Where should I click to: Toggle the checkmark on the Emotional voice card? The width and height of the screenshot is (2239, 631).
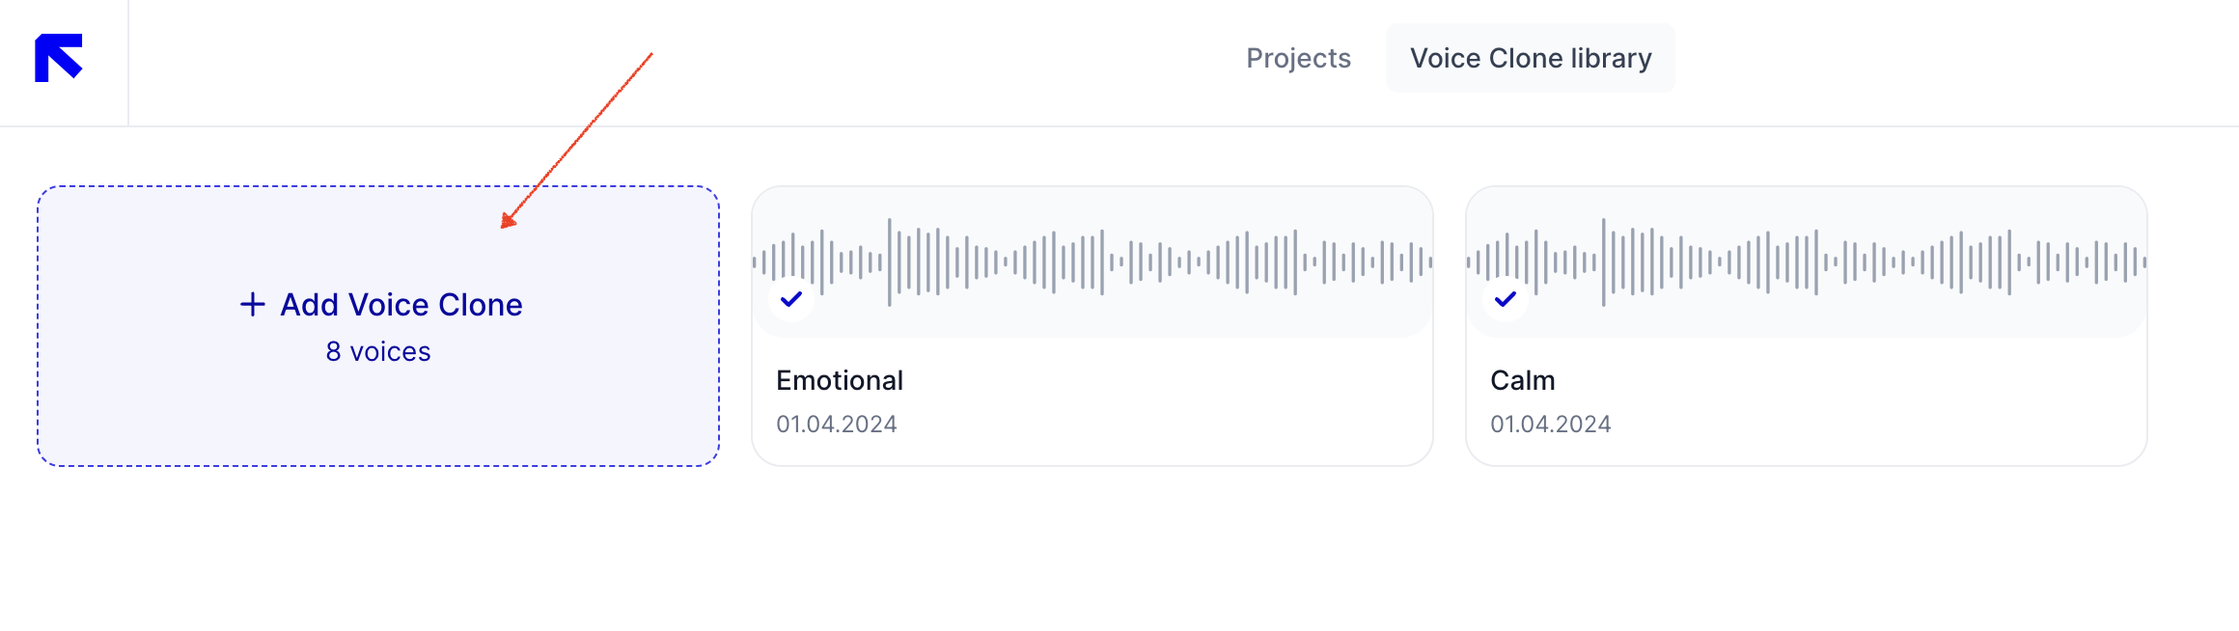click(791, 299)
